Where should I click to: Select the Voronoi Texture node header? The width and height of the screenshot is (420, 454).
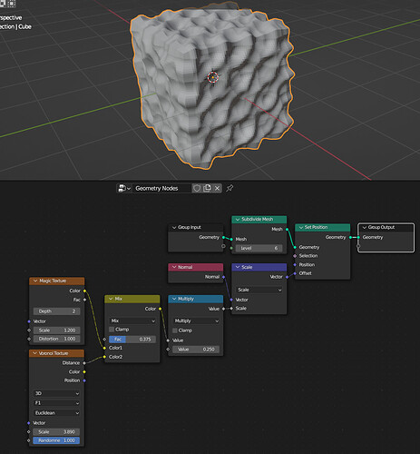click(x=57, y=353)
